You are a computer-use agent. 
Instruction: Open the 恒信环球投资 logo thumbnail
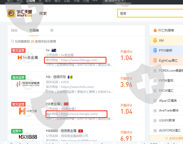click(x=27, y=84)
